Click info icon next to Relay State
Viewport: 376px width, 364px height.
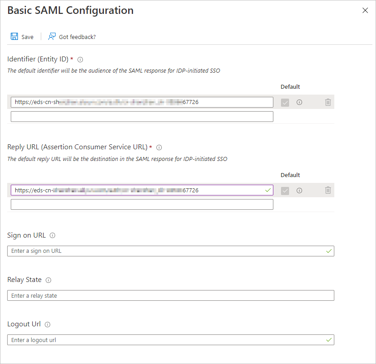pyautogui.click(x=48, y=280)
